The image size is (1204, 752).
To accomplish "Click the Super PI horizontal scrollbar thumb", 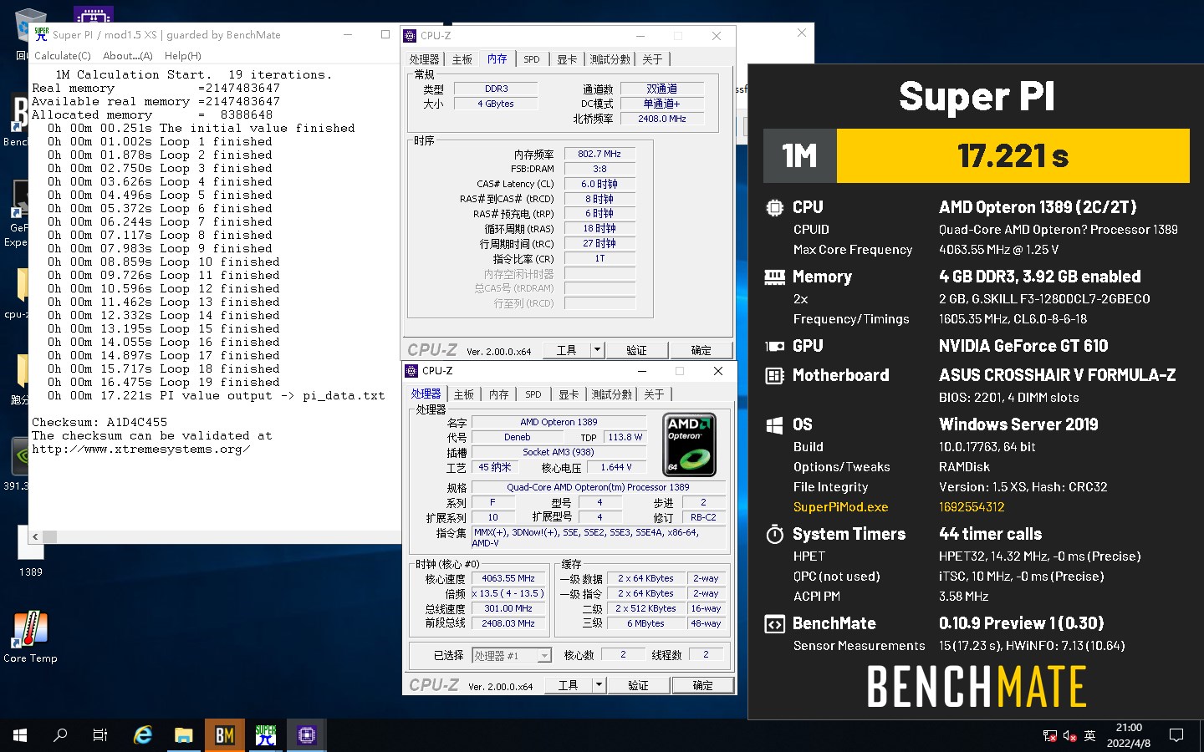I will click(50, 536).
